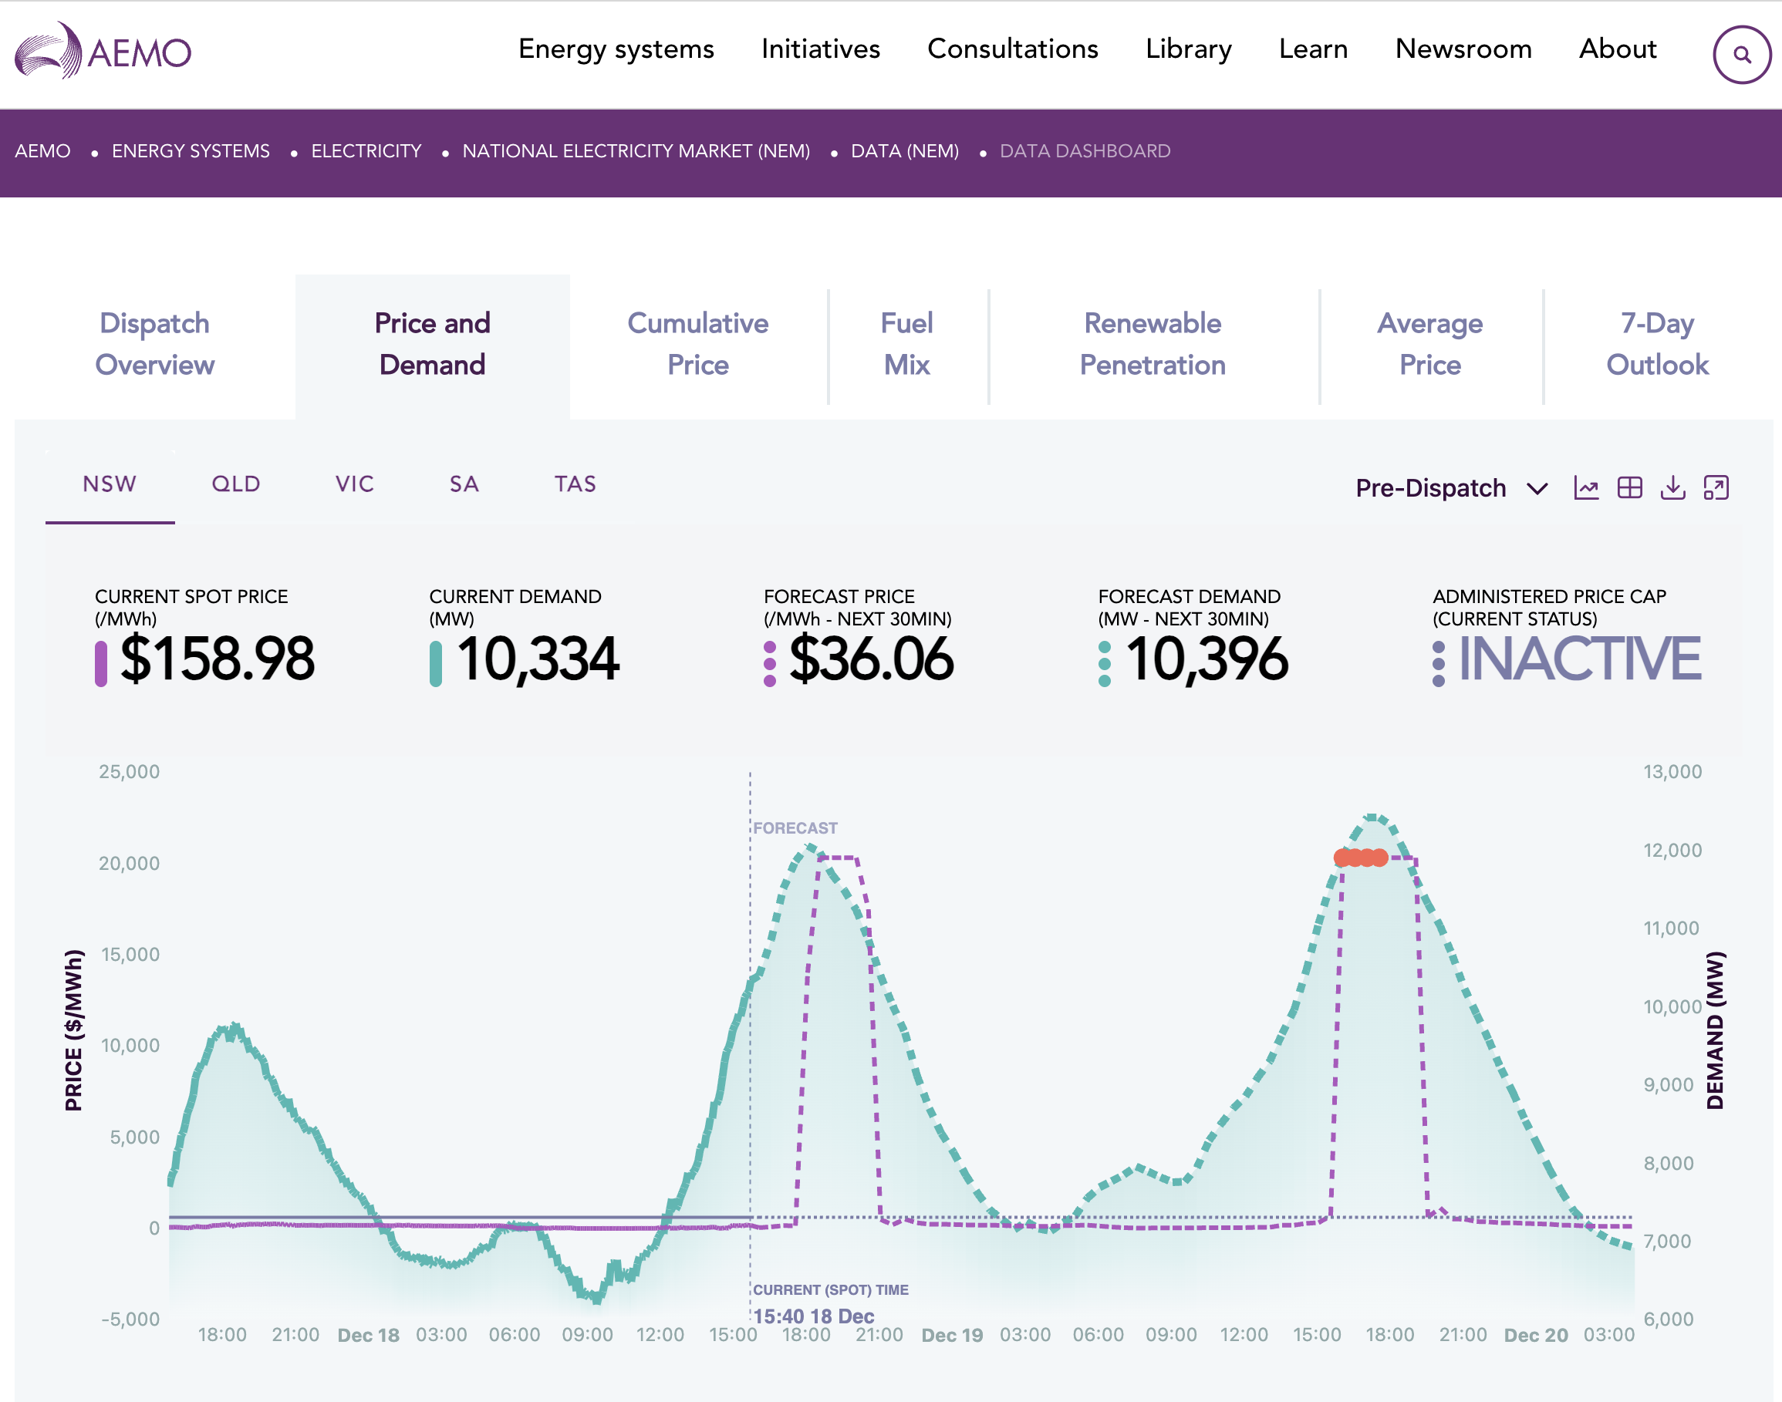Click the Pre-Dispatch chevron arrow
This screenshot has height=1402, width=1782.
pos(1537,489)
